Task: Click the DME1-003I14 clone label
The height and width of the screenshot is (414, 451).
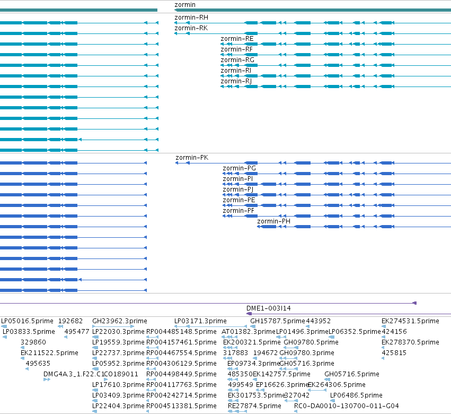Action: (x=268, y=308)
